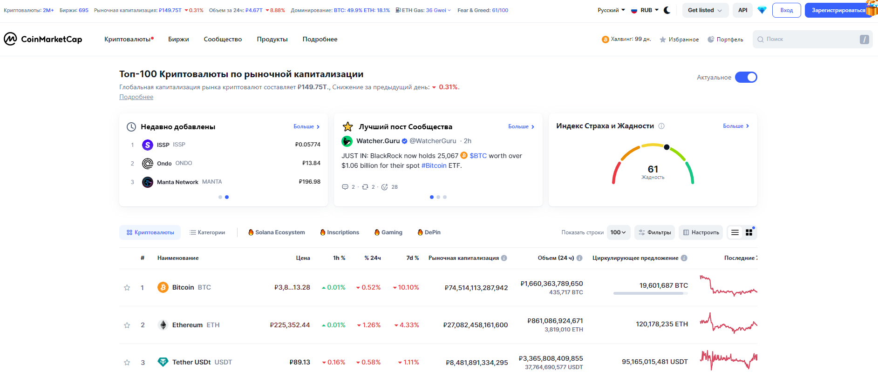Open the Подробнее link under heading
This screenshot has width=878, height=377.
(x=136, y=97)
